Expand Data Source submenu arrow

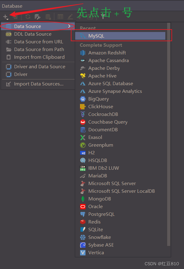point(69,26)
